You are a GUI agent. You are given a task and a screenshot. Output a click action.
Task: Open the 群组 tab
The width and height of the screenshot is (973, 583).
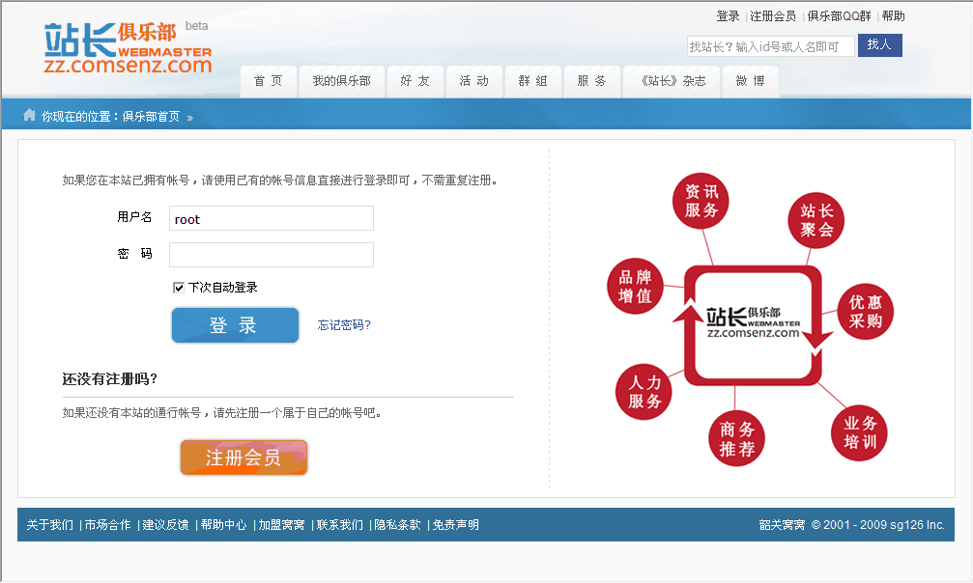point(533,81)
